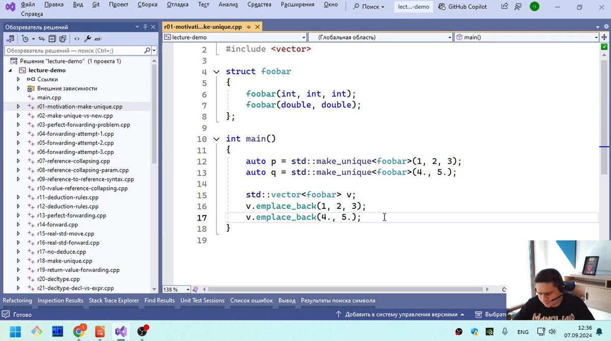Open the Файл menu

[x=28, y=5]
